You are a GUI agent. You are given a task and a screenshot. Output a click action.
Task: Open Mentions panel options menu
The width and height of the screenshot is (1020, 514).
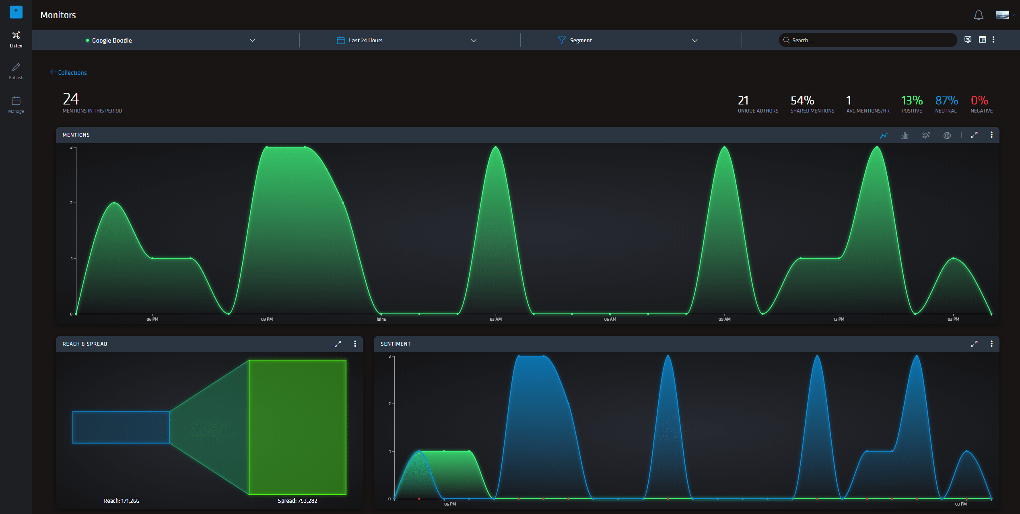click(991, 135)
